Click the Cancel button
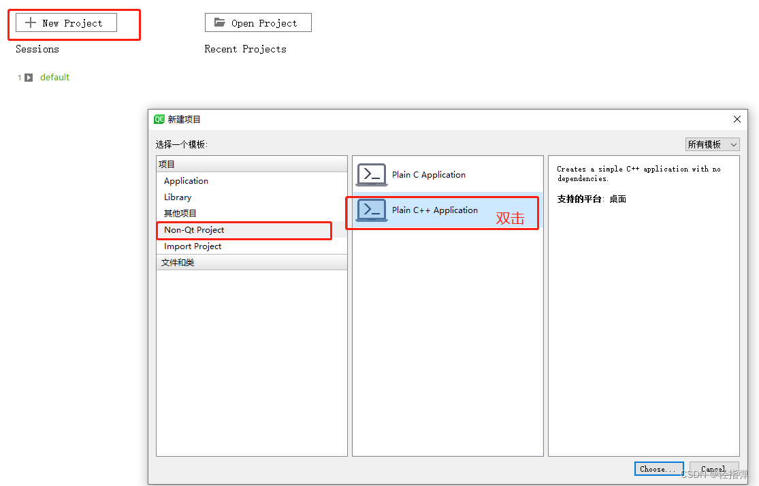Viewport: 759px width, 486px height. pos(714,469)
